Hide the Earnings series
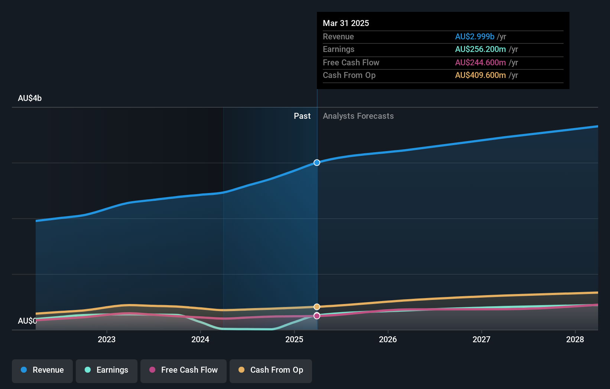Viewport: 610px width, 389px height. tap(107, 370)
